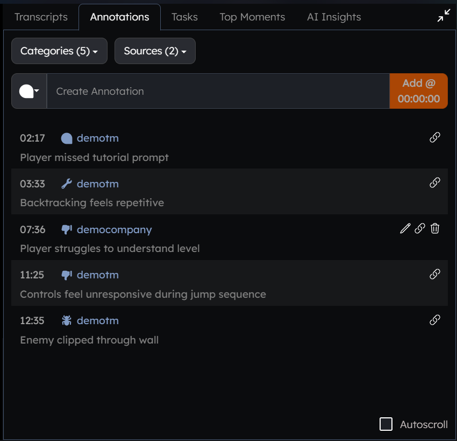Select 'Player struggles to understand level' text
This screenshot has height=441, width=457.
pos(110,249)
